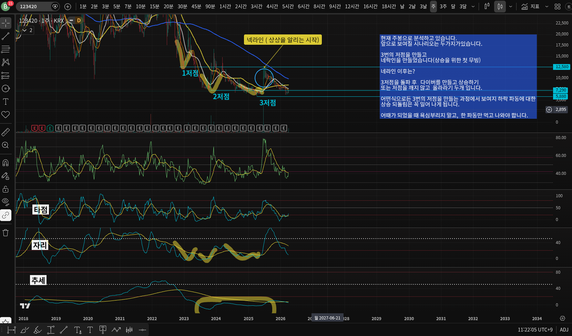This screenshot has width=572, height=336.
Task: Toggle magnet snapping mode
Action: pos(6,163)
